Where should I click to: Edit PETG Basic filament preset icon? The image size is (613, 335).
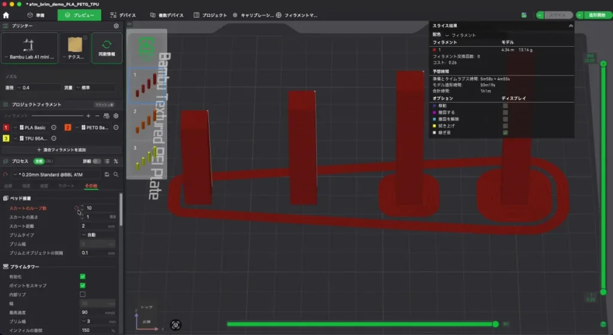(116, 128)
